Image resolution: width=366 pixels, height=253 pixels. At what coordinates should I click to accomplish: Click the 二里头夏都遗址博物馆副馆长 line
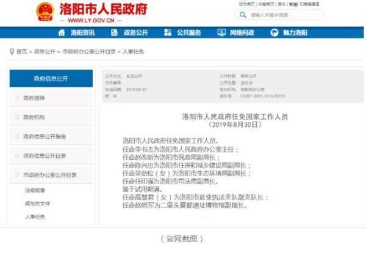[x=185, y=205]
